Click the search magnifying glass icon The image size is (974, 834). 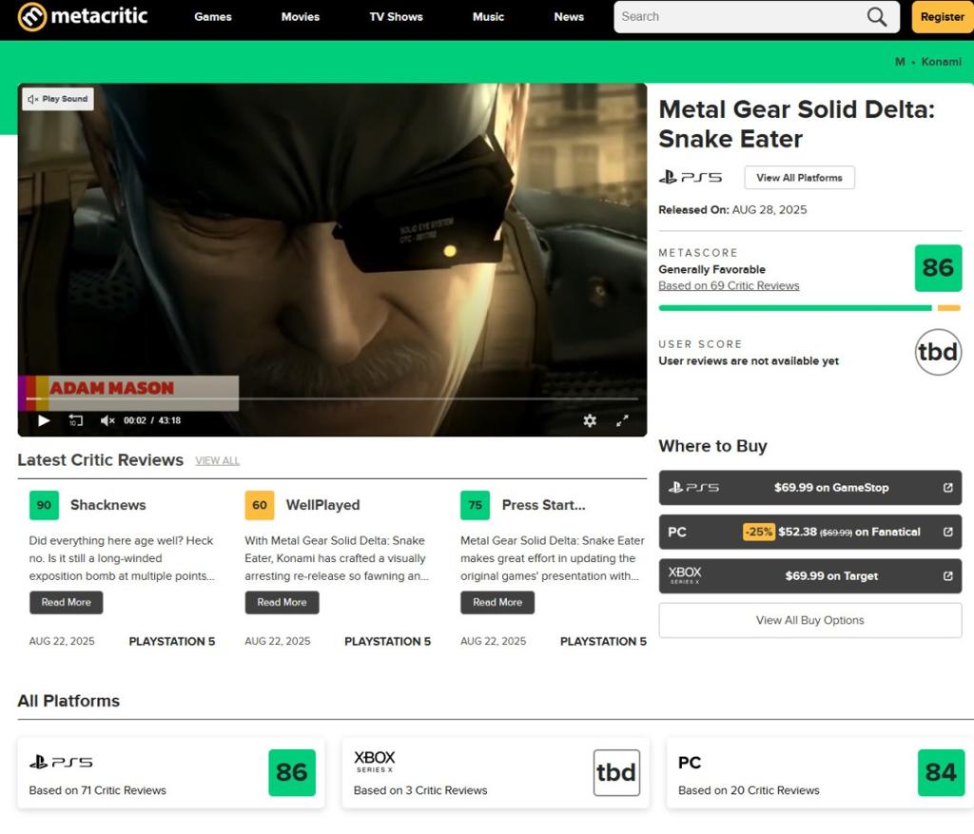pos(876,17)
